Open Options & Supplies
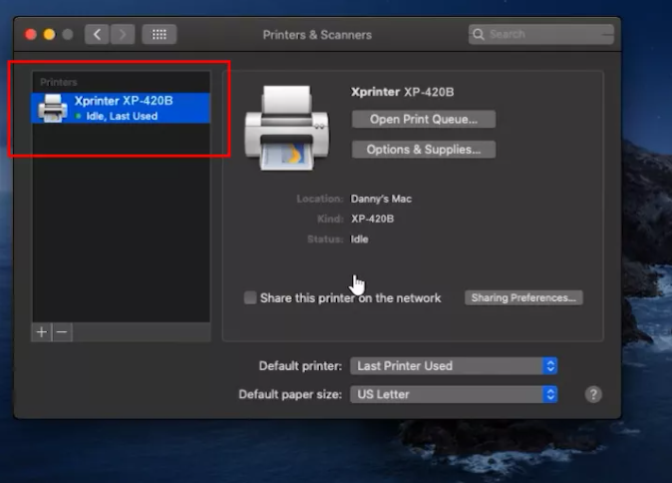Viewport: 672px width, 483px height. pos(424,150)
